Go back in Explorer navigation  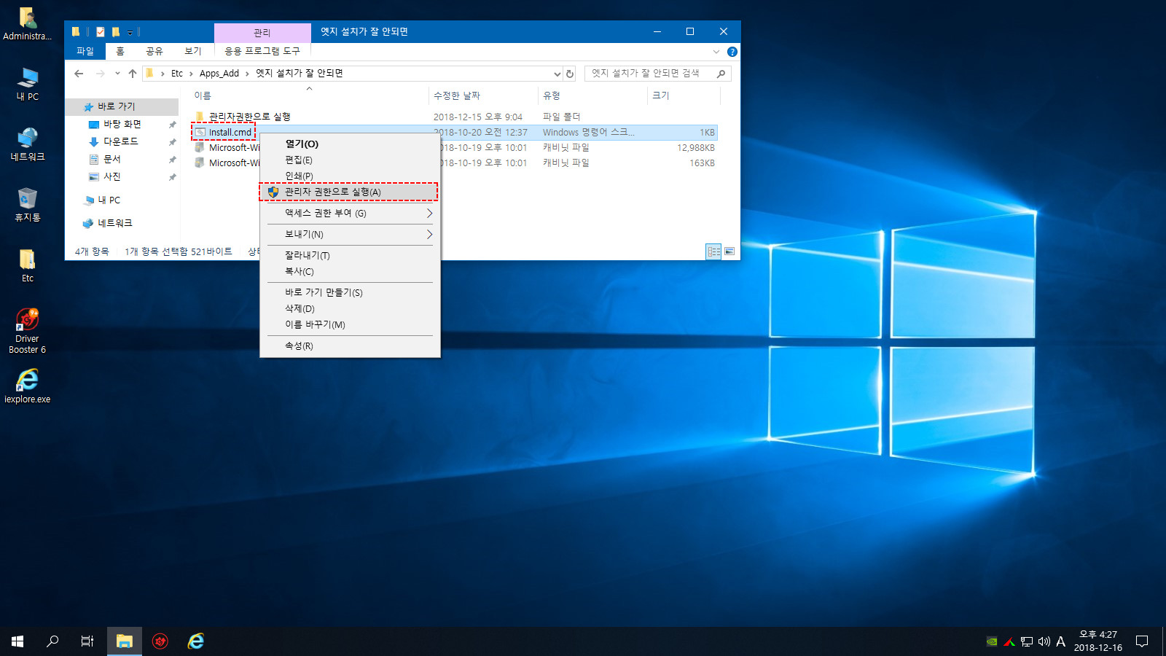tap(79, 74)
